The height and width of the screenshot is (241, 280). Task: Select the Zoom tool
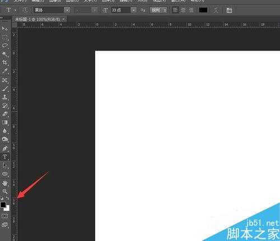click(5, 192)
